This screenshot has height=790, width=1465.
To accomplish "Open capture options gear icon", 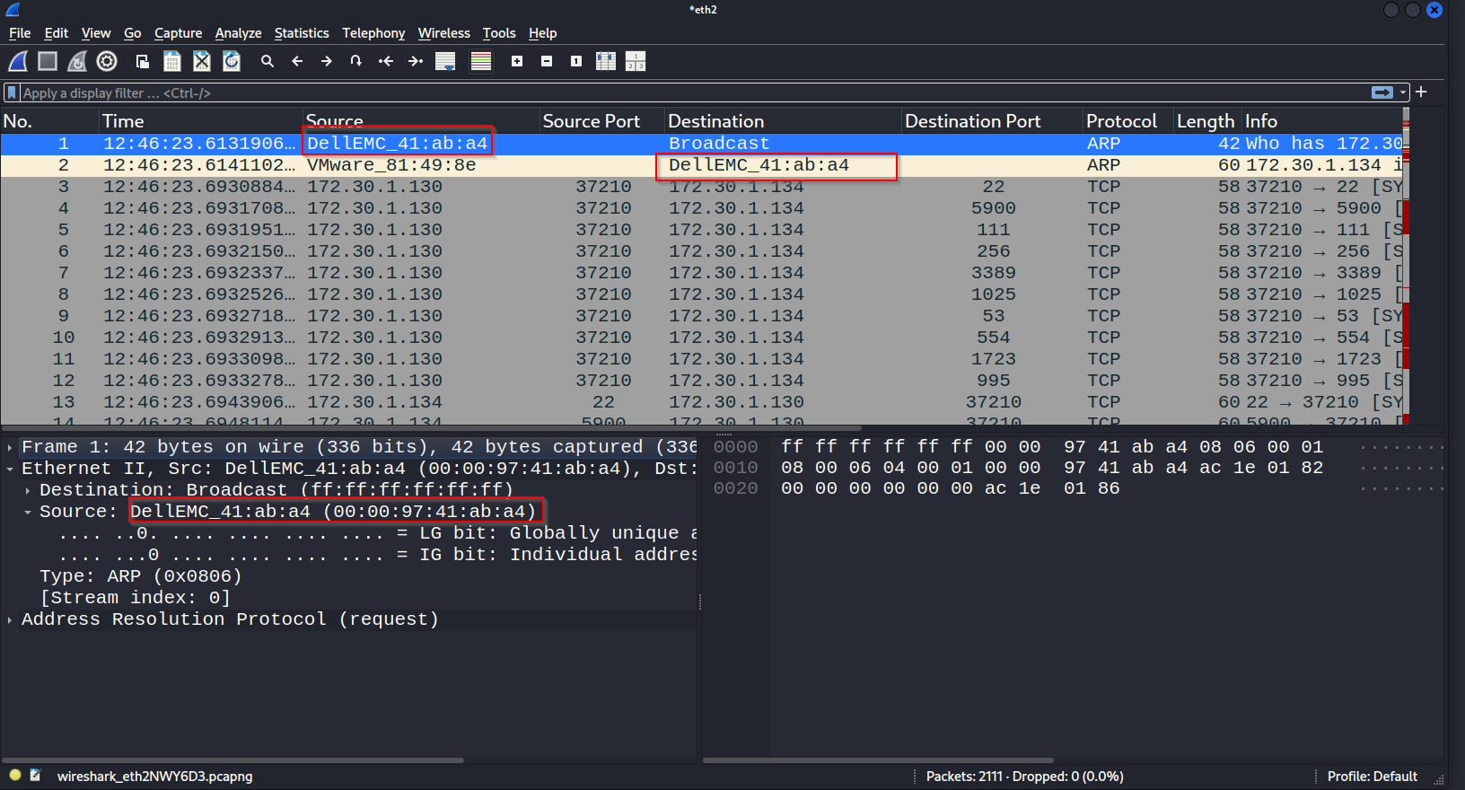I will 107,61.
